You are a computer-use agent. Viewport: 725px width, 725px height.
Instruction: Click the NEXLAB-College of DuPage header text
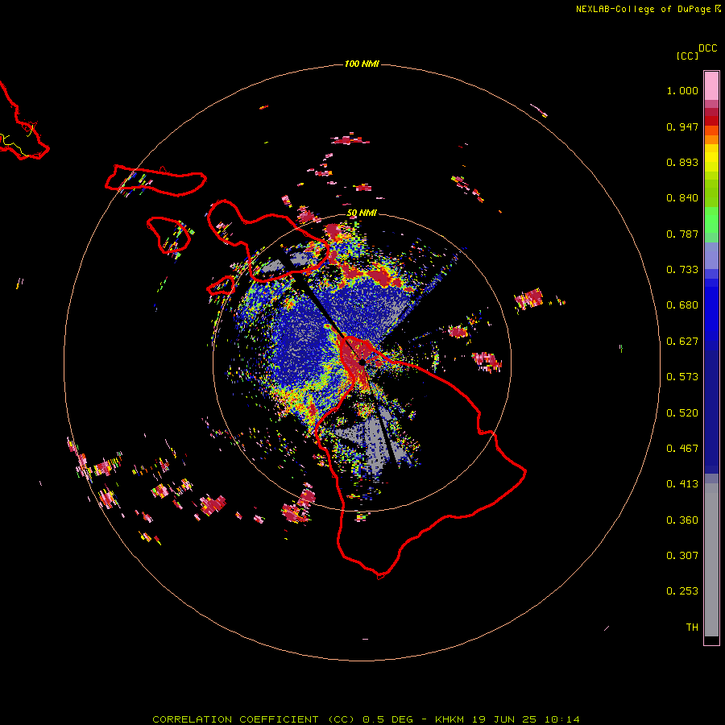[x=648, y=9]
